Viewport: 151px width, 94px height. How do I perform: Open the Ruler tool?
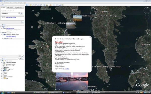(54, 5)
